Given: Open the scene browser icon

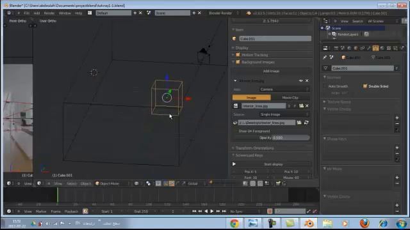Looking at the screenshot, I should point(149,13).
